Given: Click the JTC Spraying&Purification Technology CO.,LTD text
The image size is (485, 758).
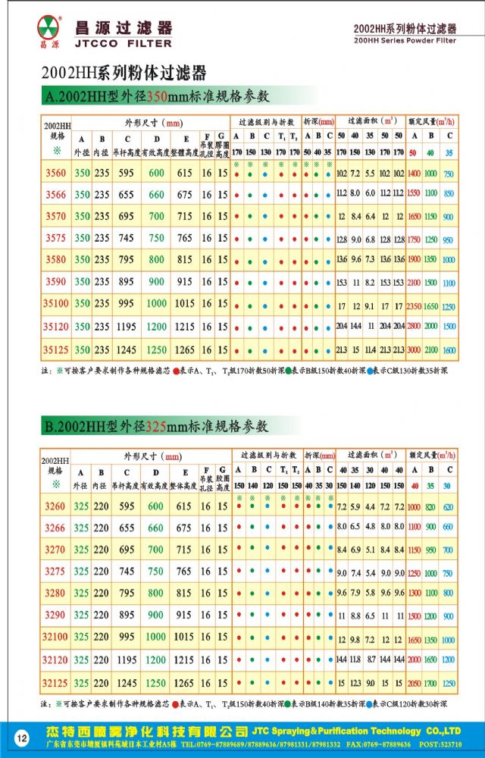Looking at the screenshot, I should 356,731.
